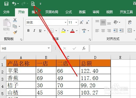
Task: Click the Save icon in quick access toolbar
Action: 6,4
